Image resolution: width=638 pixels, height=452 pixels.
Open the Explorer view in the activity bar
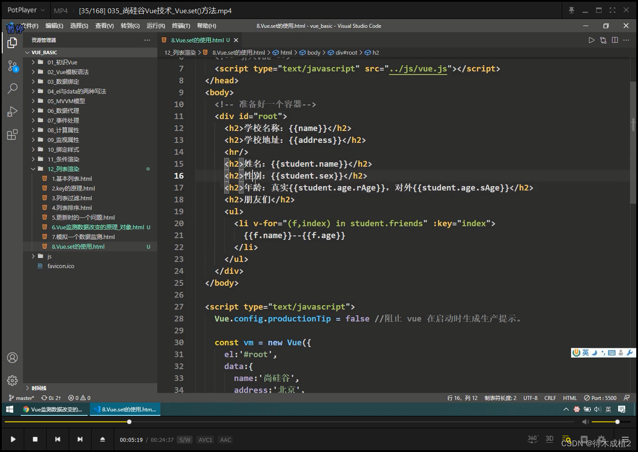point(12,43)
